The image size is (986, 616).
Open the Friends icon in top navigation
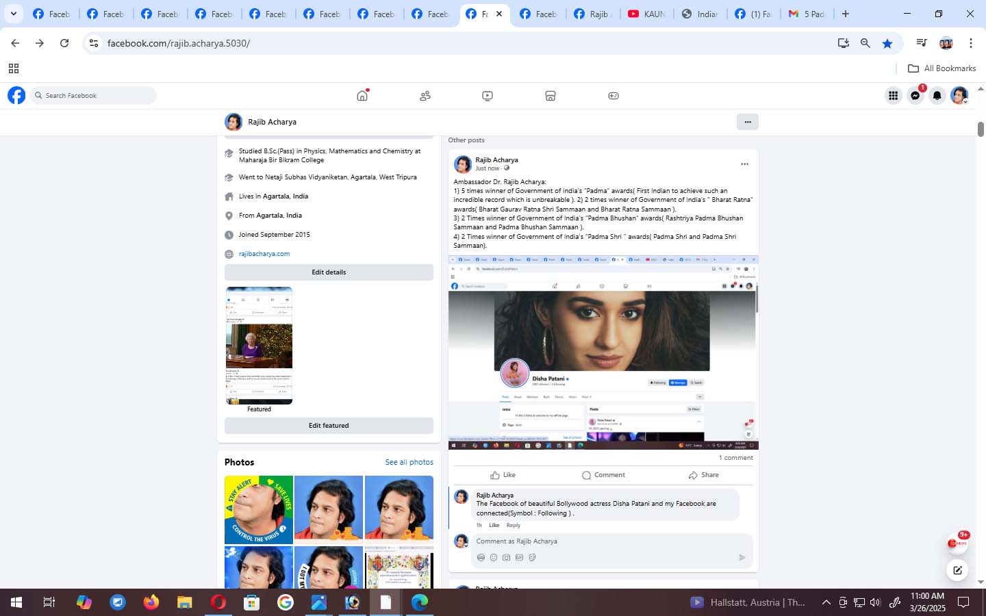tap(425, 96)
